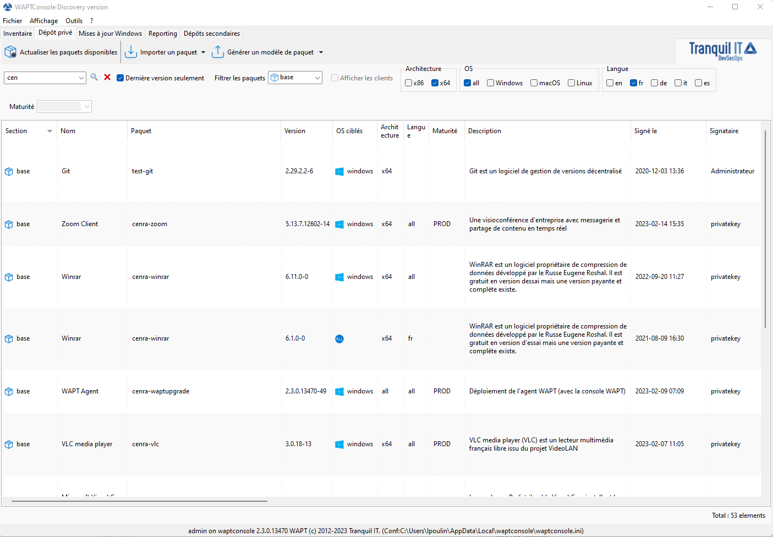Check the de language checkbox
This screenshot has height=537, width=773.
click(654, 83)
